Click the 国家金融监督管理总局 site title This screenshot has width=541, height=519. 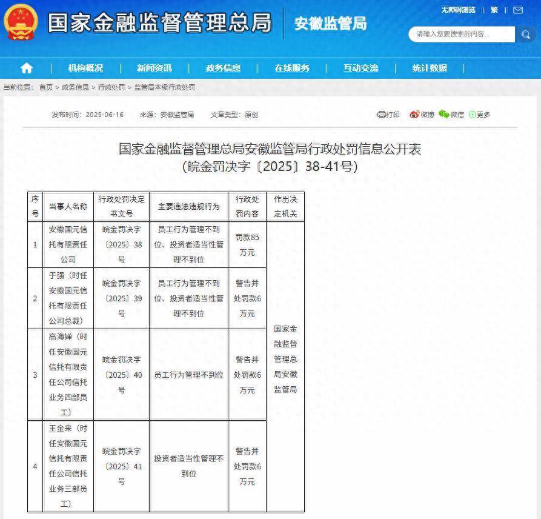(x=160, y=23)
